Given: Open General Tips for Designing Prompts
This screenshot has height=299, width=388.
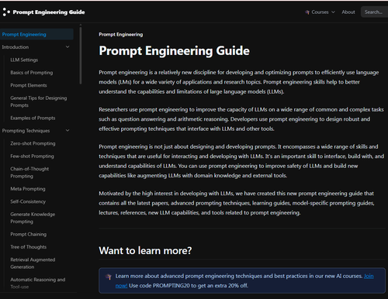Looking at the screenshot, I should pos(39,101).
